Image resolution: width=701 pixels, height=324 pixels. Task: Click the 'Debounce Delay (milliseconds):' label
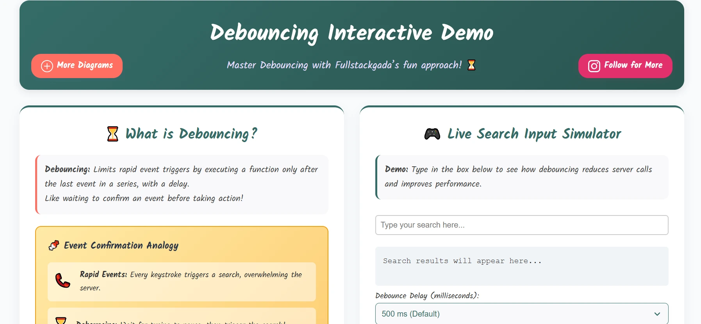click(427, 296)
